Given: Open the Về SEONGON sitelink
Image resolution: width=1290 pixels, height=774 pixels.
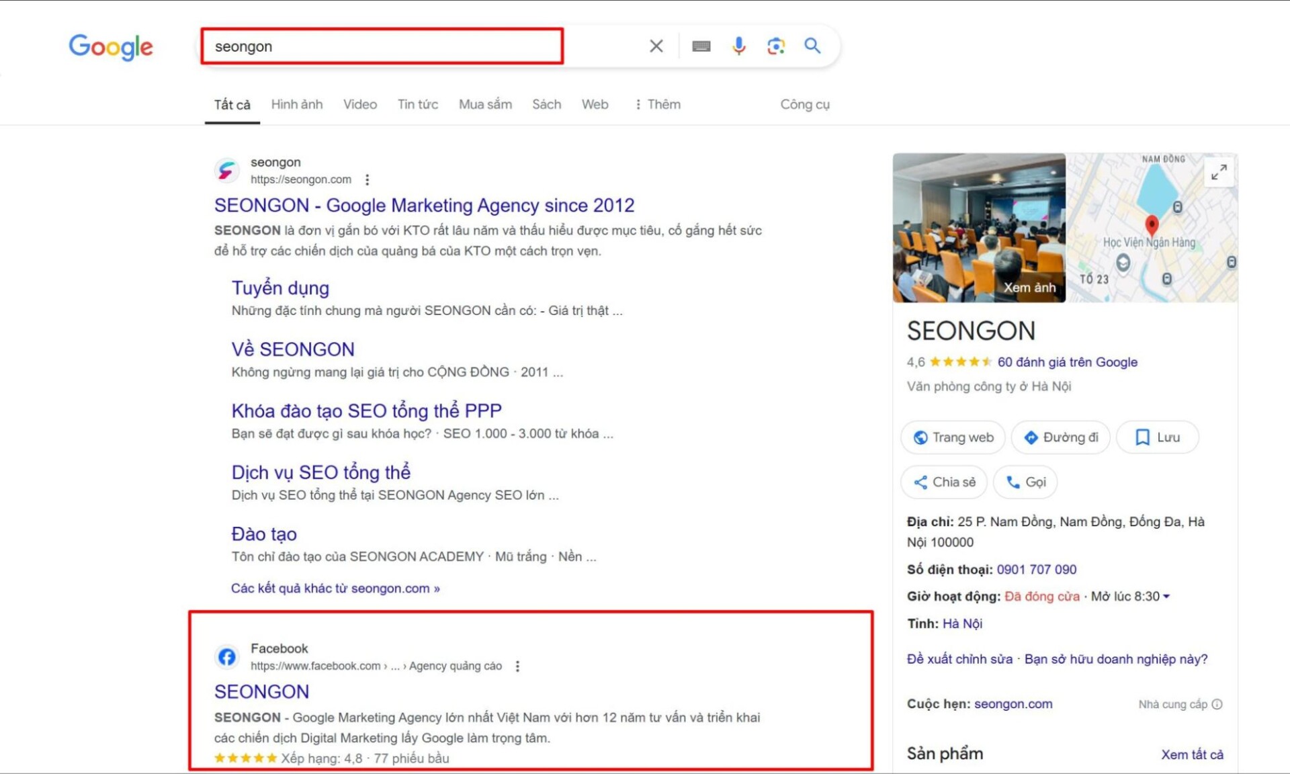Looking at the screenshot, I should point(293,349).
